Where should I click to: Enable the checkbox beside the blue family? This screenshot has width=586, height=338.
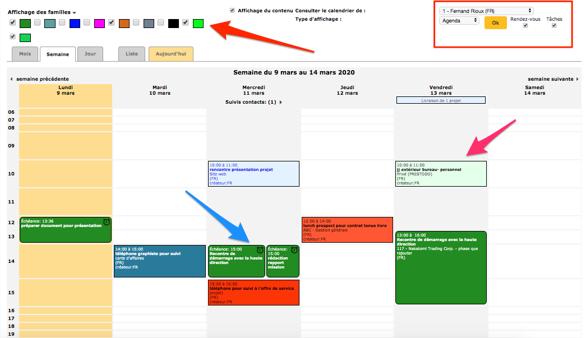62,23
